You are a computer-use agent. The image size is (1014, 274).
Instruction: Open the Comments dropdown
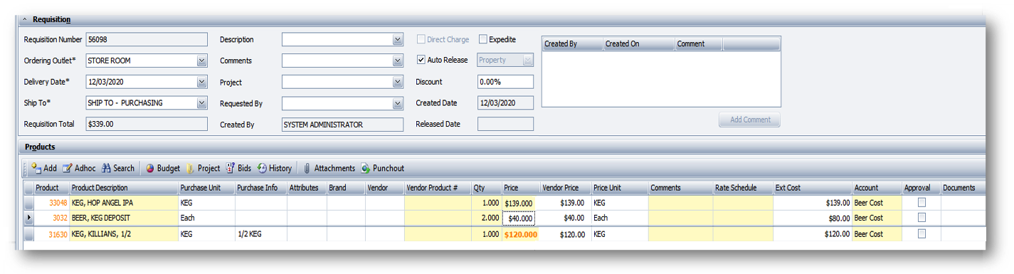tap(398, 61)
